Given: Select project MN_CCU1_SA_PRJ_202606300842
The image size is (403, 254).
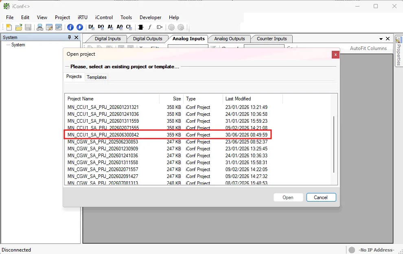Looking at the screenshot, I should [x=167, y=135].
